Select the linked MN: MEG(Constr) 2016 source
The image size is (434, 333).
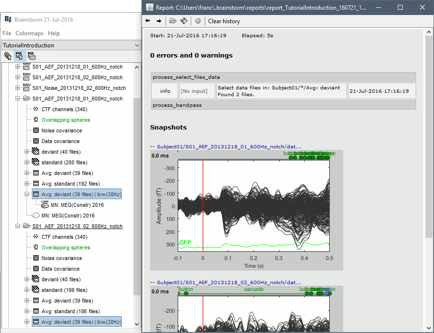(x=77, y=205)
